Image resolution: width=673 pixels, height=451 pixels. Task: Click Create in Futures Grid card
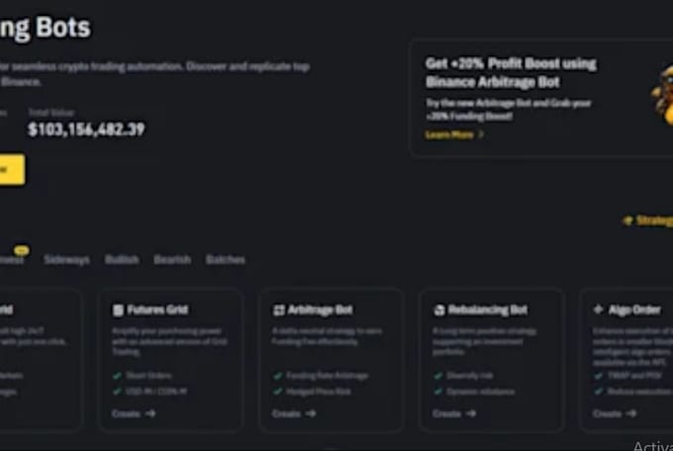127,413
